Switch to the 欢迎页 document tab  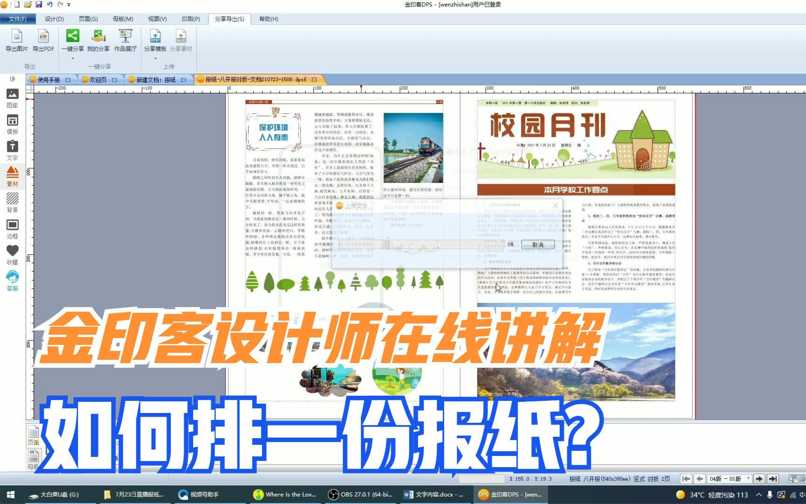(97, 80)
